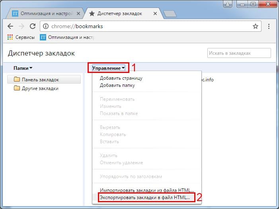This screenshot has width=279, height=209.
Task: Choose Импортировать закладки из файла HTML
Action: click(x=147, y=190)
